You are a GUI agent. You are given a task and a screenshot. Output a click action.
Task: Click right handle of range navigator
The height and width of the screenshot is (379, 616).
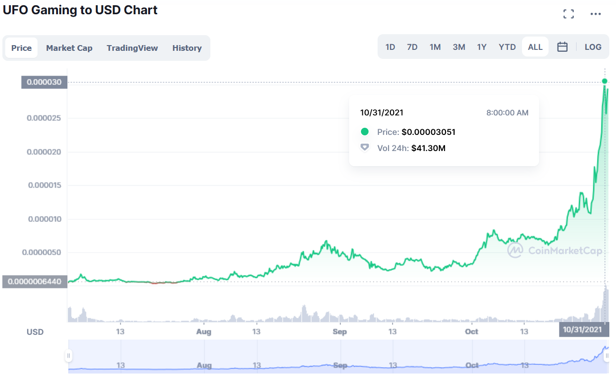pyautogui.click(x=607, y=355)
